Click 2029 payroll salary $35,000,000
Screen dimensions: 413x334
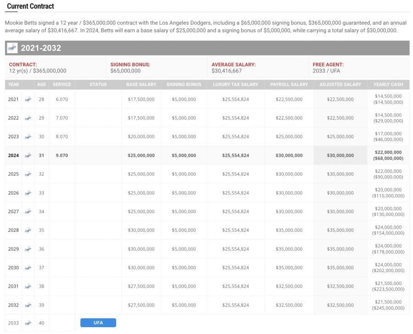[x=289, y=249]
